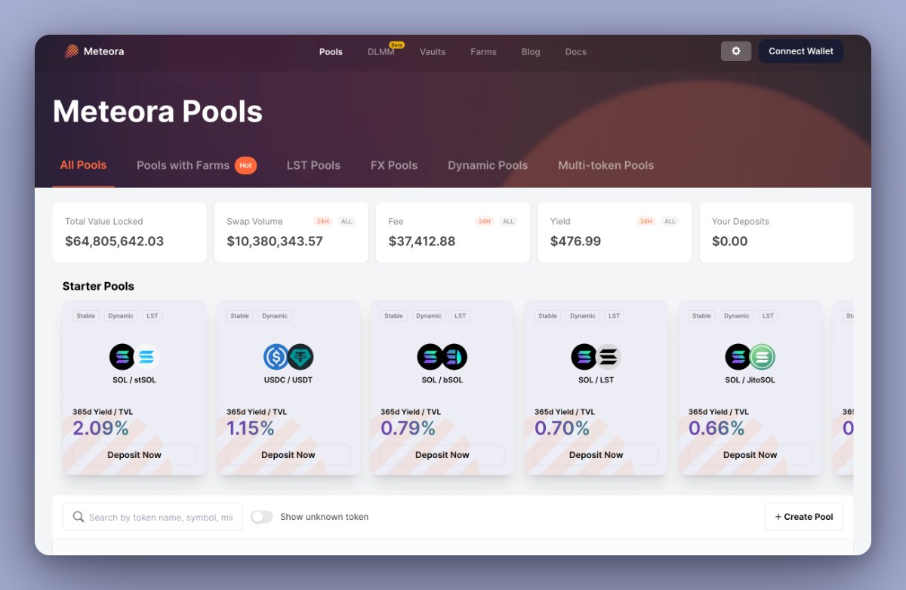906x590 pixels.
Task: Switch to the LST Pools tab
Action: [313, 165]
